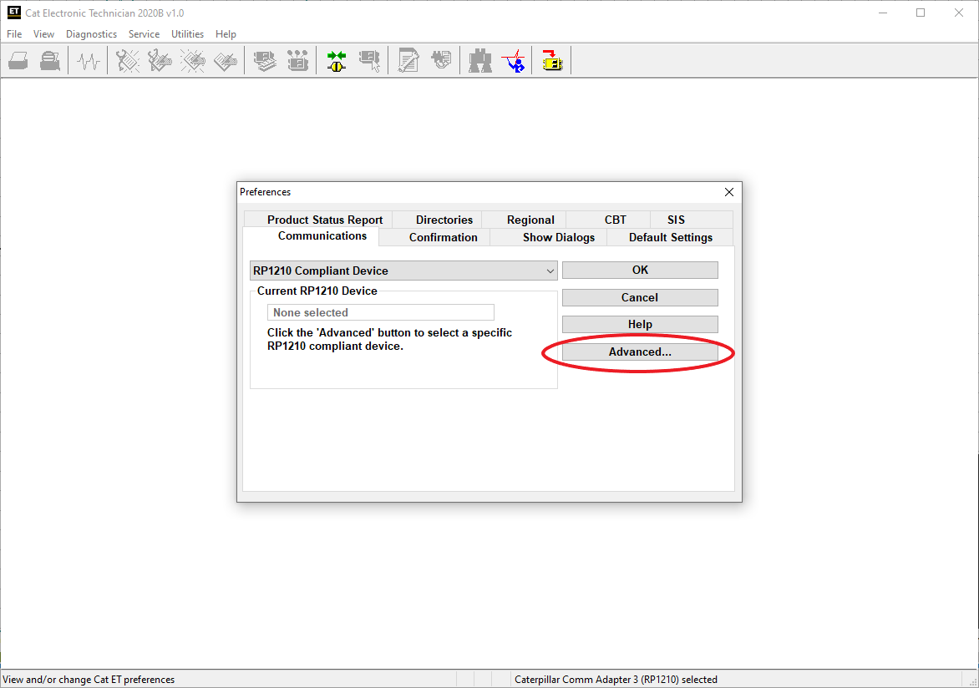The image size is (979, 688).
Task: Open the File menu
Action: click(x=14, y=34)
